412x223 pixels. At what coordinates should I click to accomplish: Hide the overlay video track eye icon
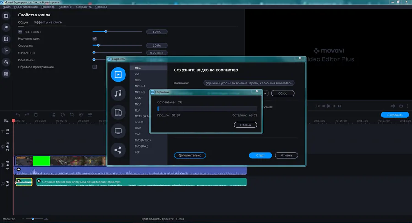(8, 143)
